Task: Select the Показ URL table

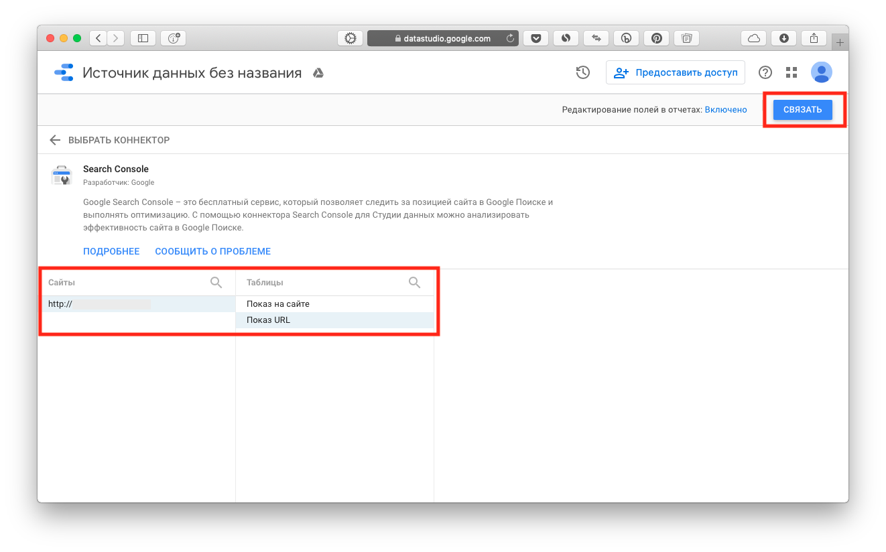Action: [x=334, y=320]
